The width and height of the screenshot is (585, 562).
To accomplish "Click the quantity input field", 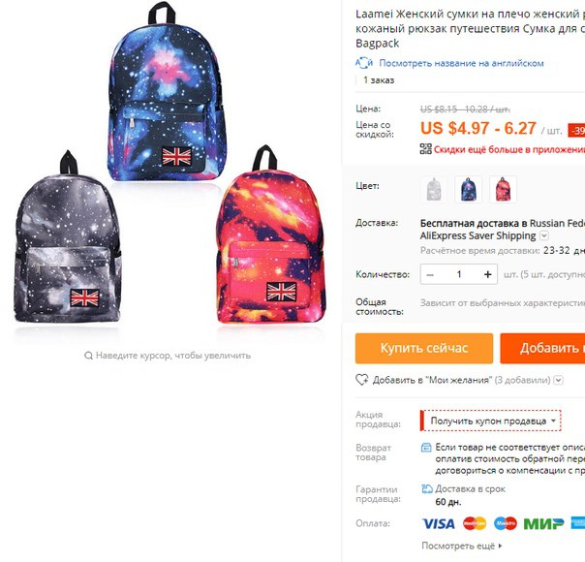I will (x=459, y=274).
